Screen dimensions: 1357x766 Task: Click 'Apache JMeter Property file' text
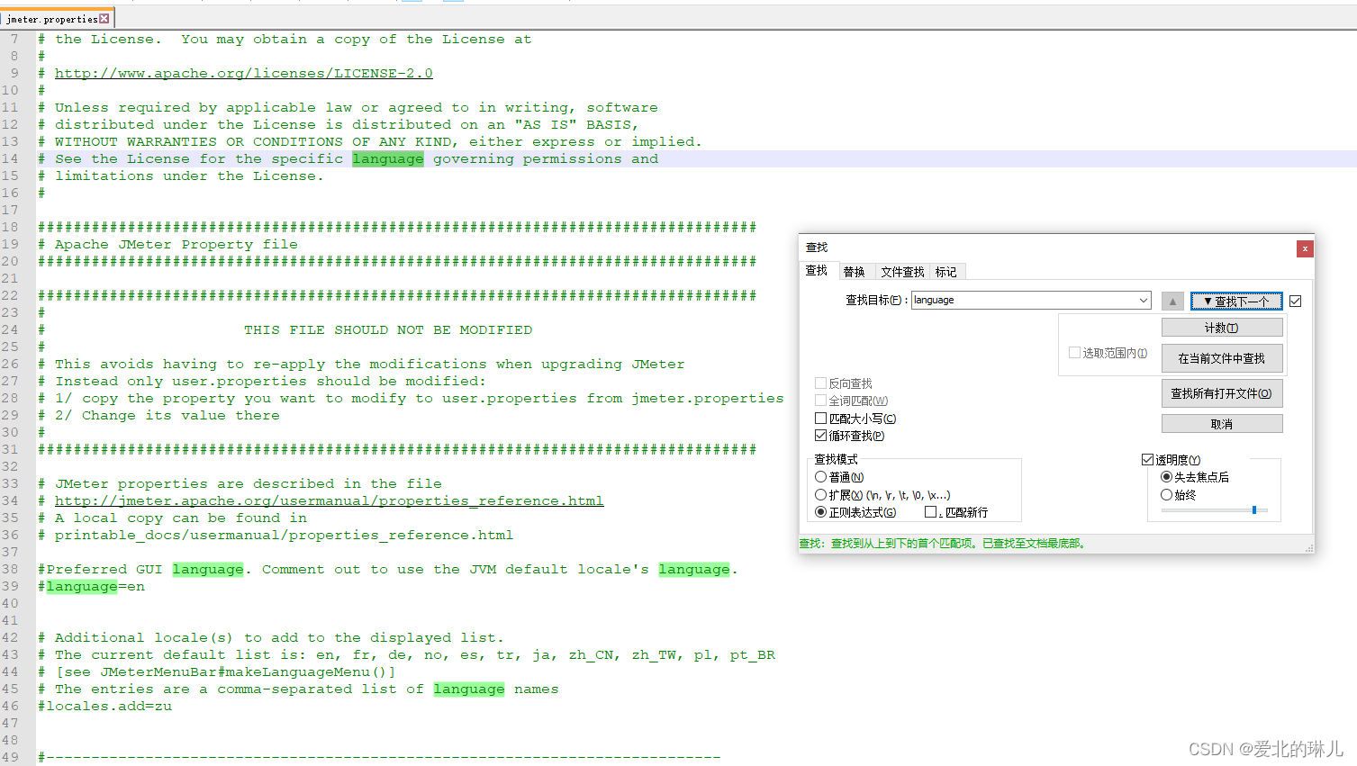(x=176, y=245)
